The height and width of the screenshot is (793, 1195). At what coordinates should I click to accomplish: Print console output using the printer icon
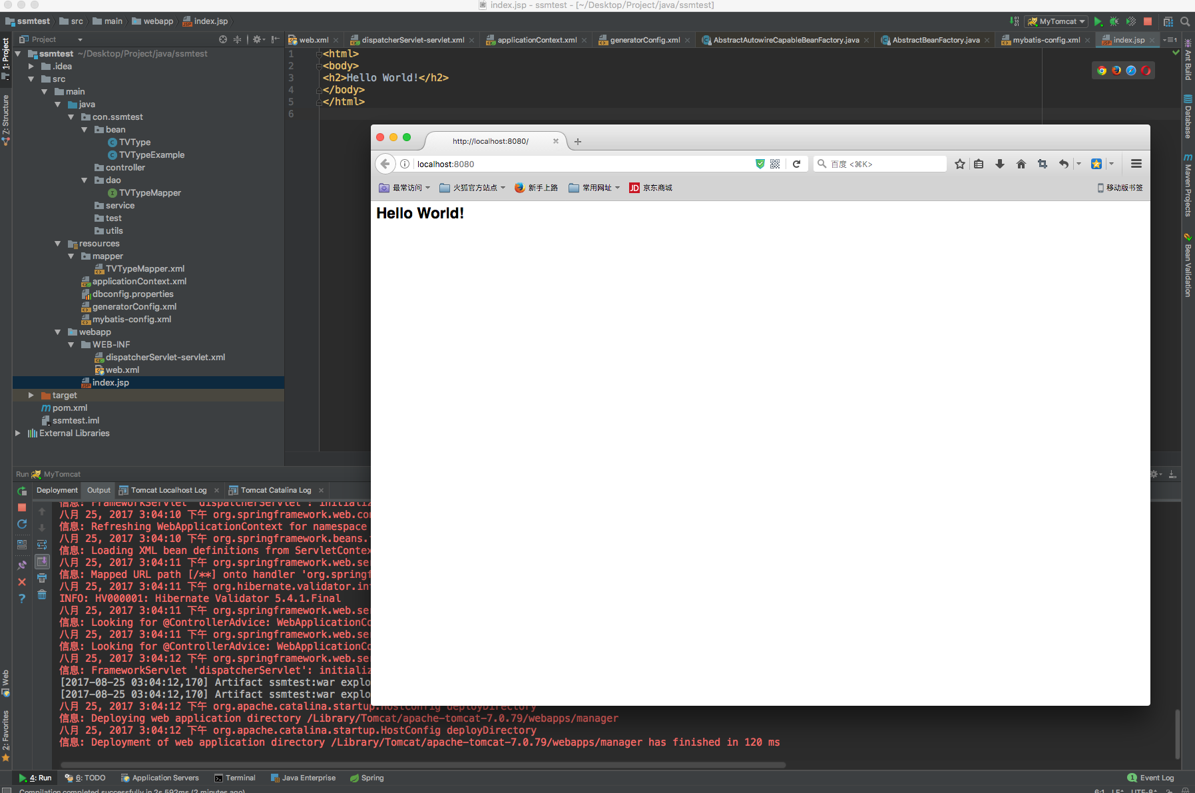(x=42, y=578)
